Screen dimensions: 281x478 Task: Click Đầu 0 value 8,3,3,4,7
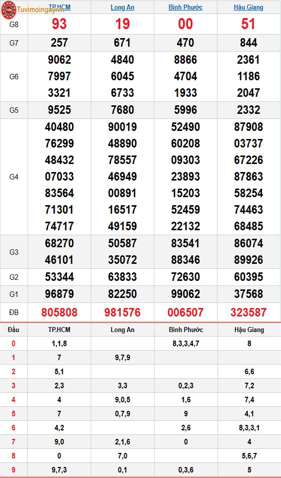tap(186, 344)
